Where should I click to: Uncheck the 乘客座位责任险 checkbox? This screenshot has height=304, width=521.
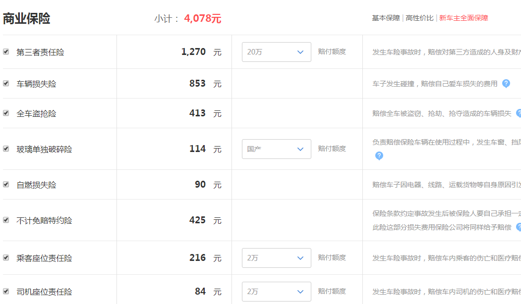pyautogui.click(x=6, y=257)
